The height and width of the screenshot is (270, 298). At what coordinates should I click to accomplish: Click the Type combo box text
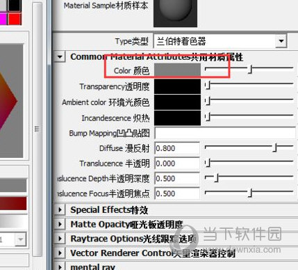(181, 41)
